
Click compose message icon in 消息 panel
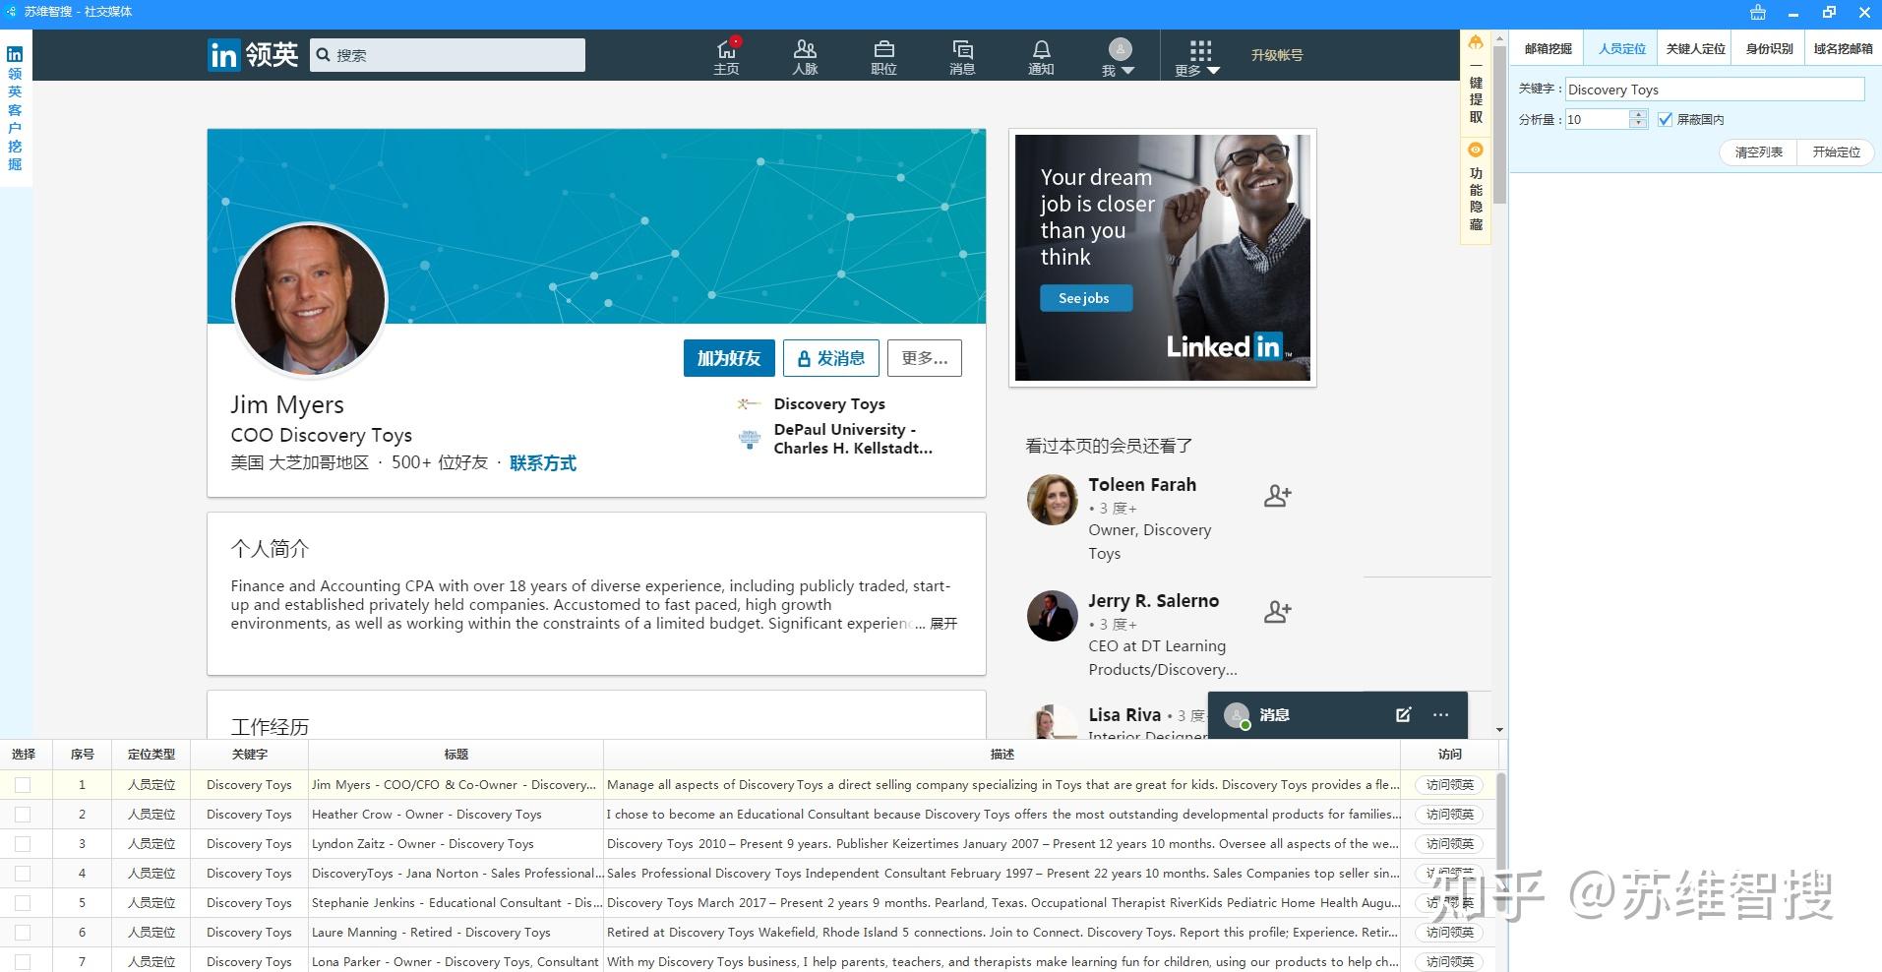(x=1404, y=715)
